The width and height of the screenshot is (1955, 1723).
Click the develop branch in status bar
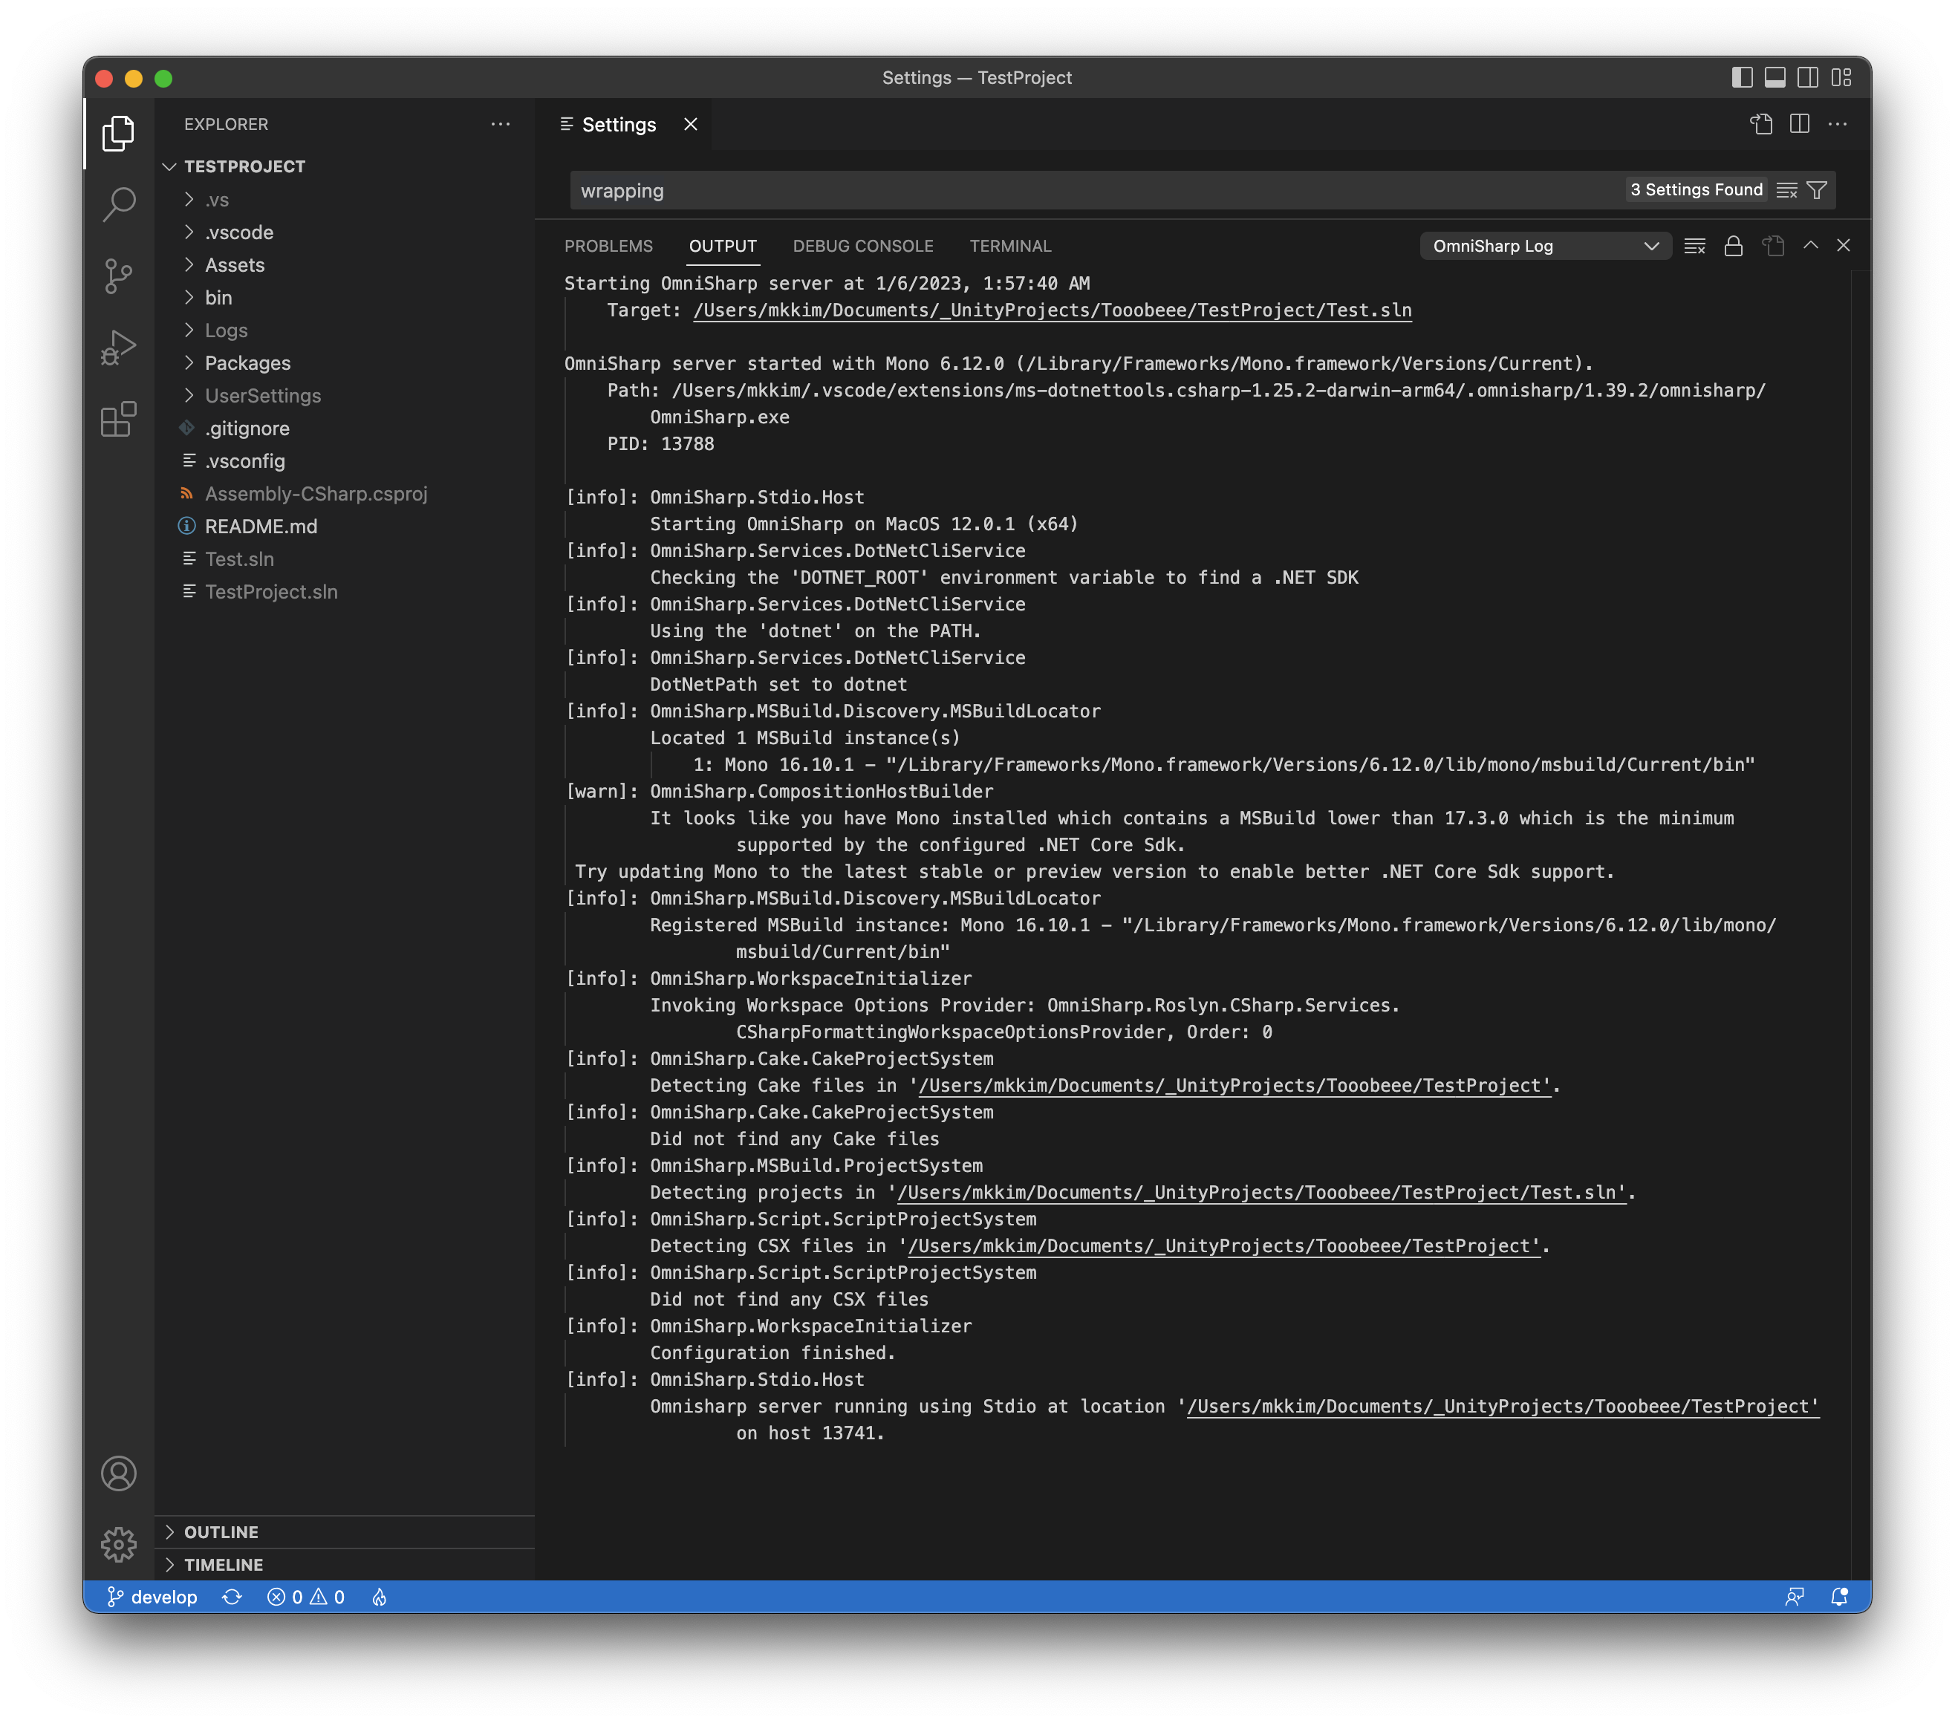(153, 1597)
